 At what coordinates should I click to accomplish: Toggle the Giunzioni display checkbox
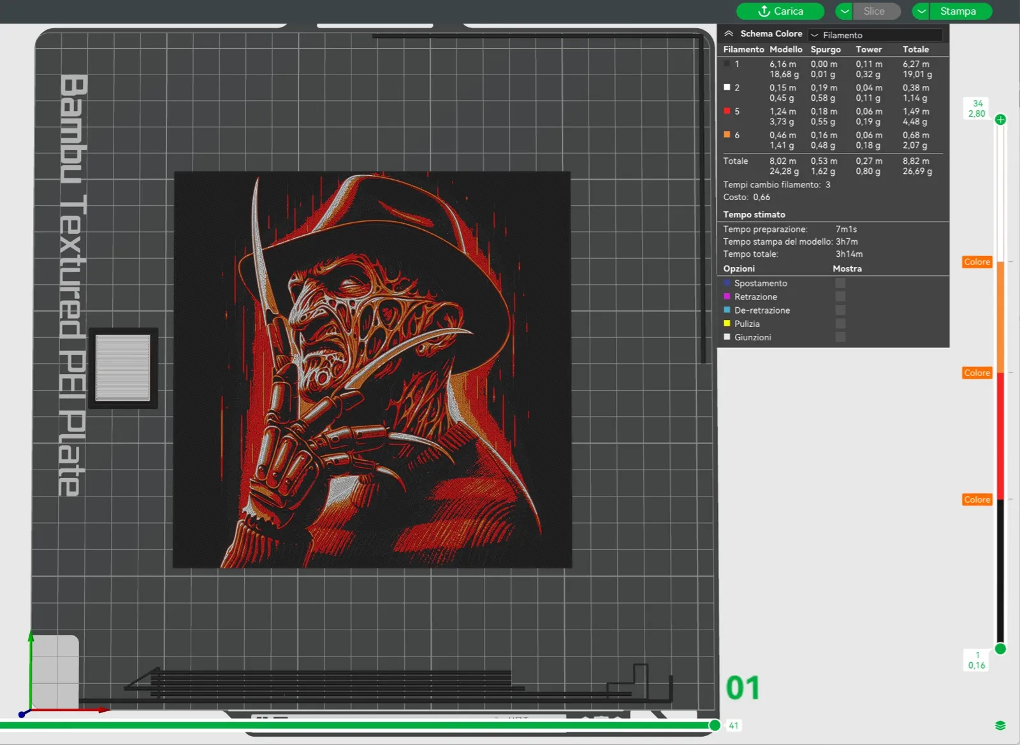coord(840,337)
